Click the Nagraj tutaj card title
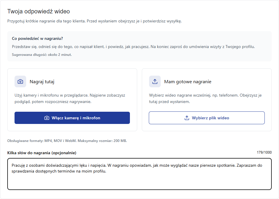Screen dimensions: 279x199 pyautogui.click(x=42, y=81)
